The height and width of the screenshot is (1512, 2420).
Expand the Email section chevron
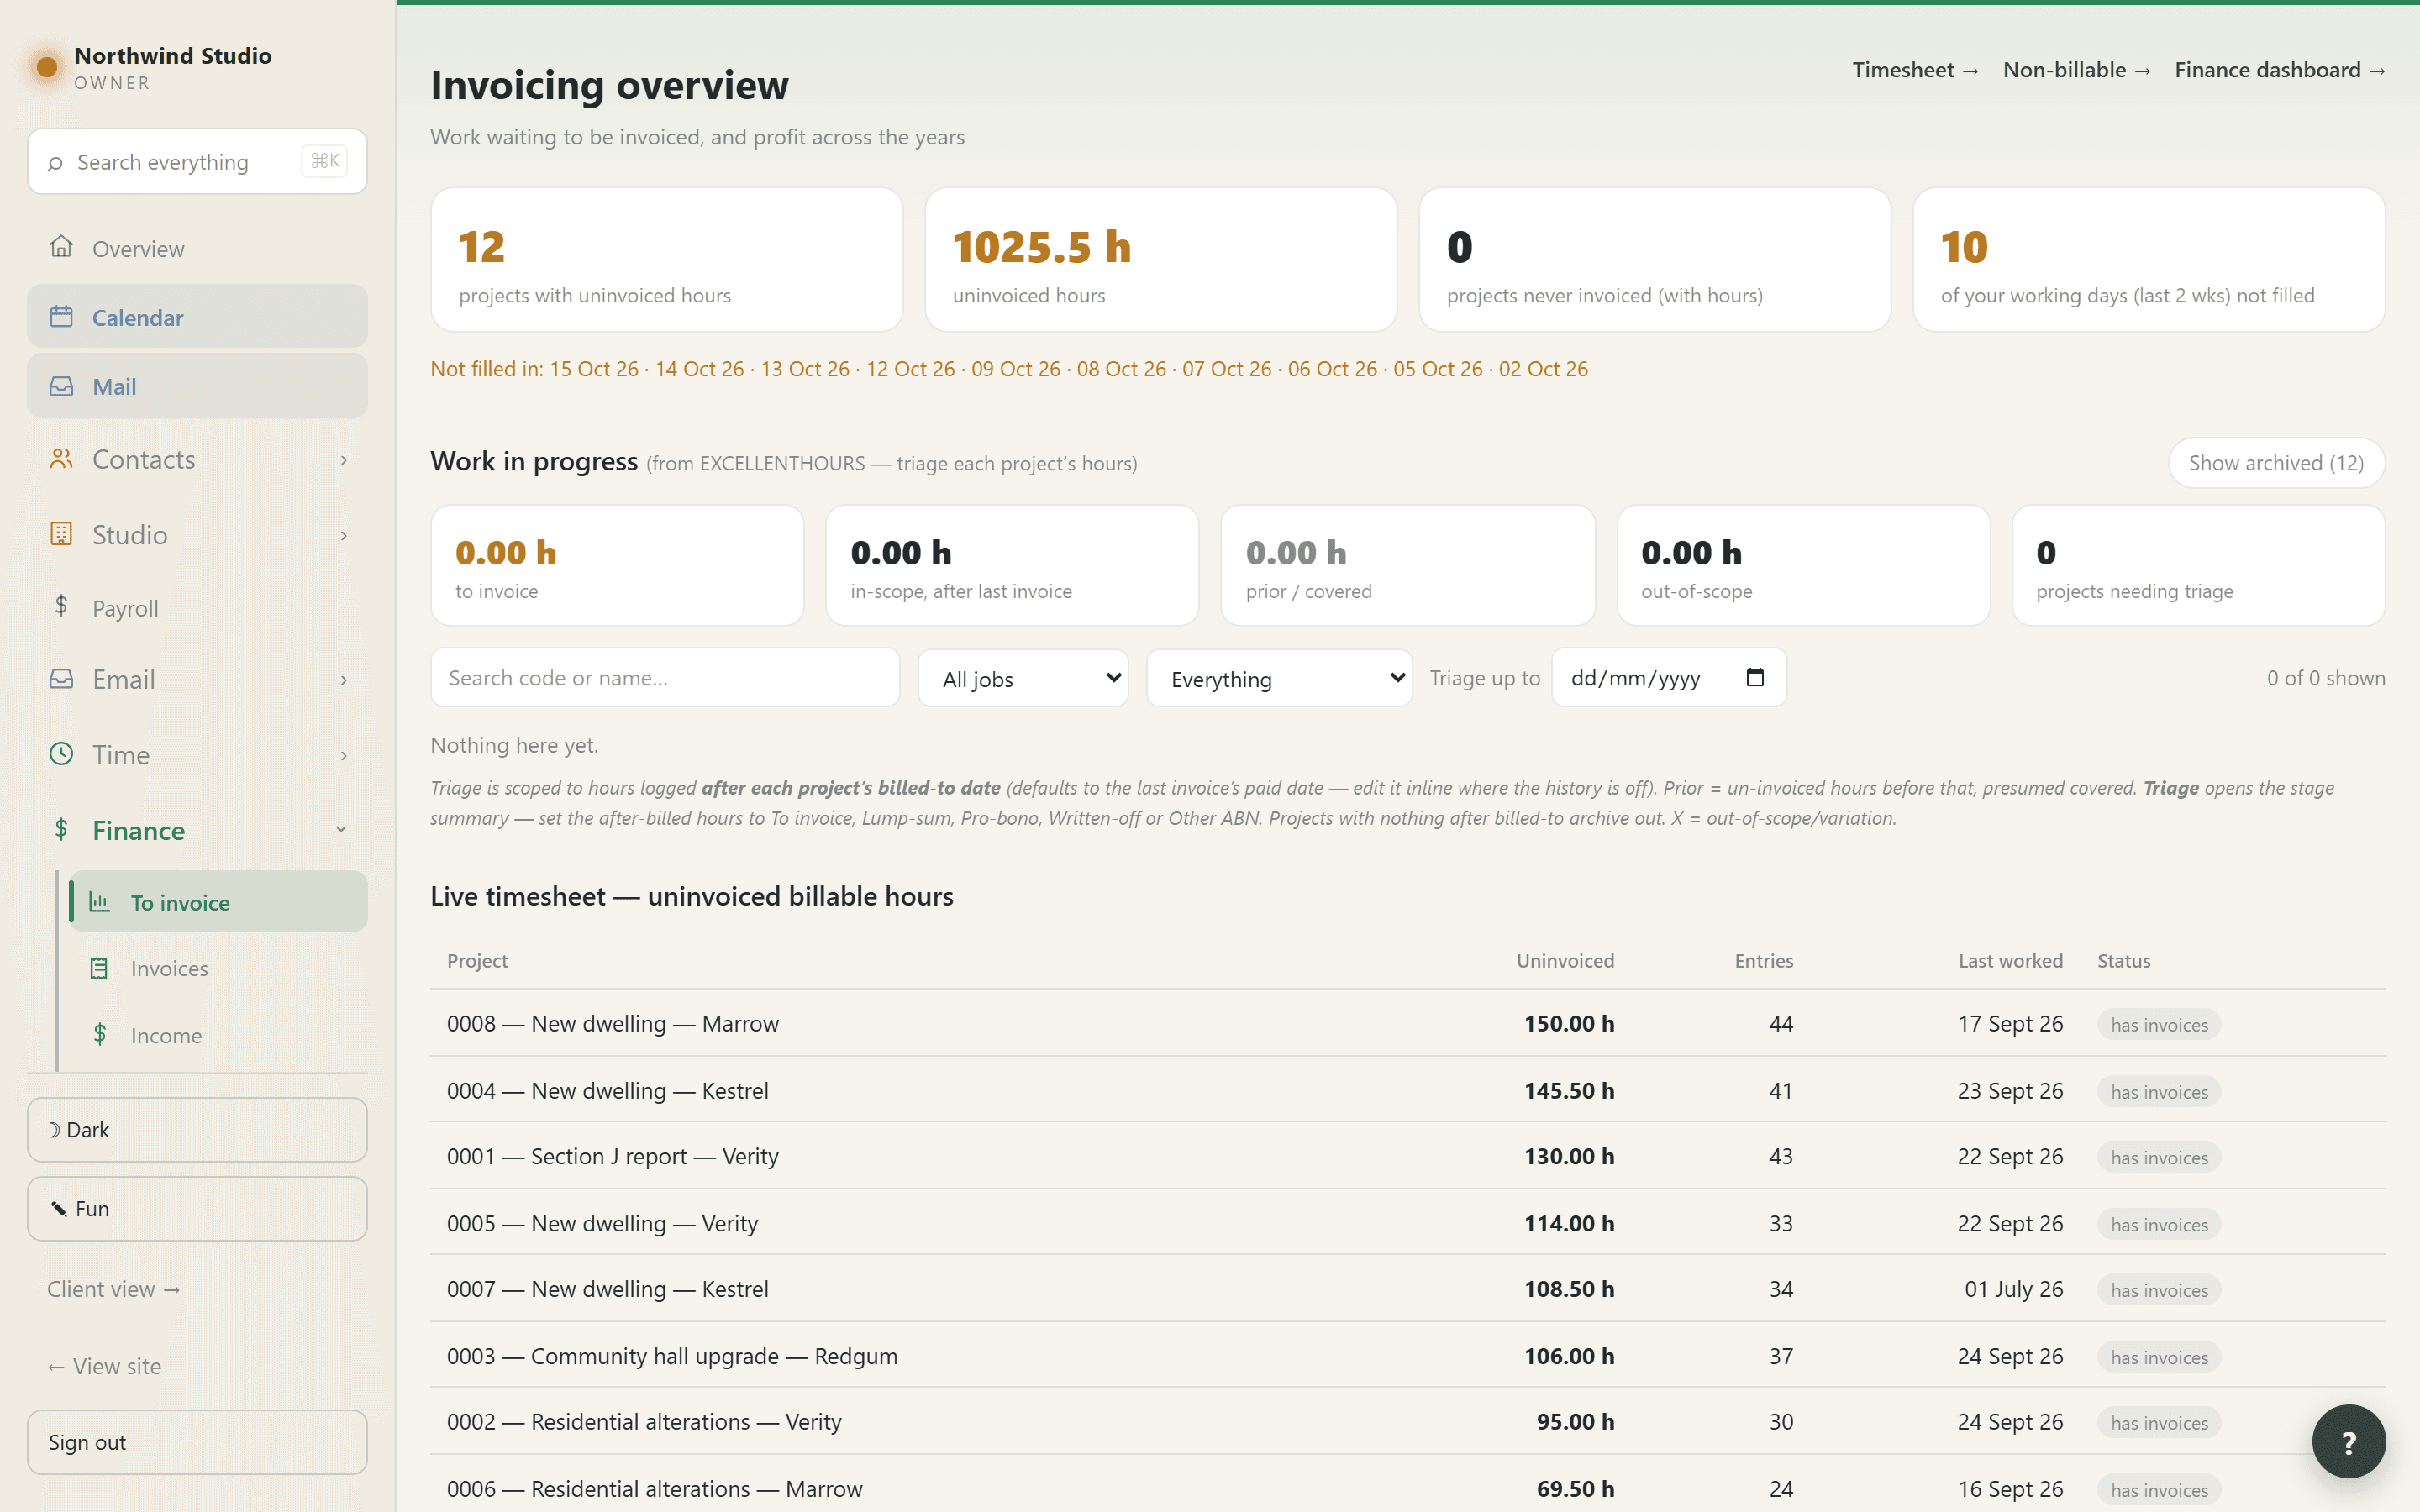344,680
